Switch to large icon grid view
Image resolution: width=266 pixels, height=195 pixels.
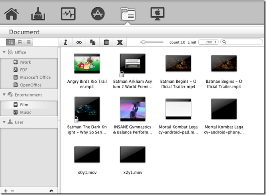(x=10, y=42)
